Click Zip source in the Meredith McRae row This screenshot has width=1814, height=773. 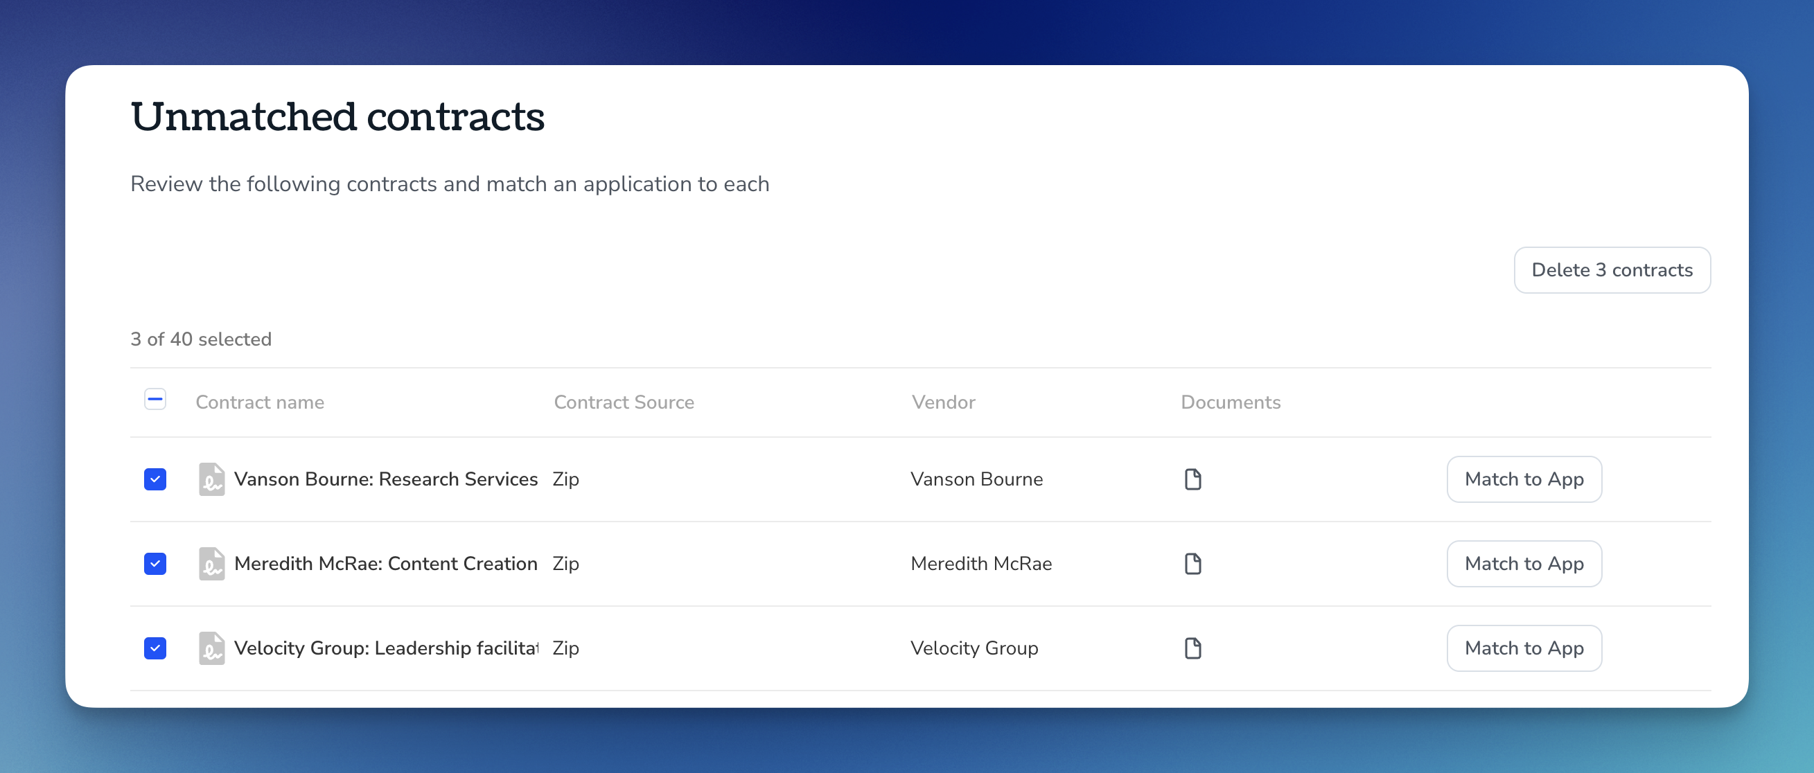(565, 564)
